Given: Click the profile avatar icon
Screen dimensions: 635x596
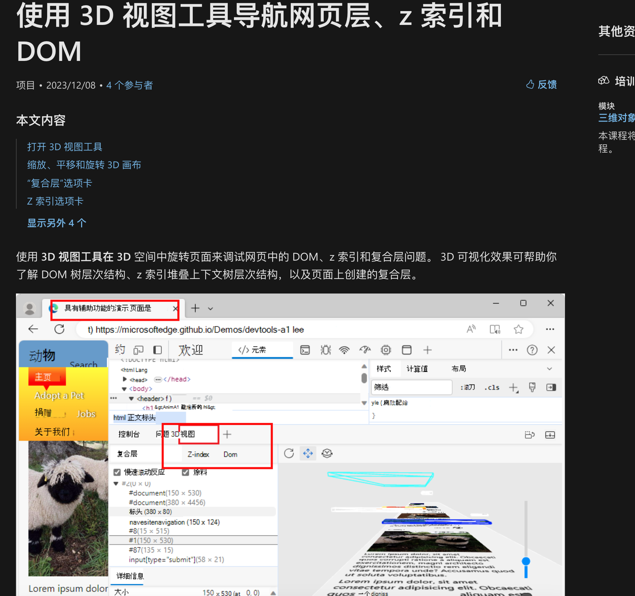Looking at the screenshot, I should (x=30, y=308).
